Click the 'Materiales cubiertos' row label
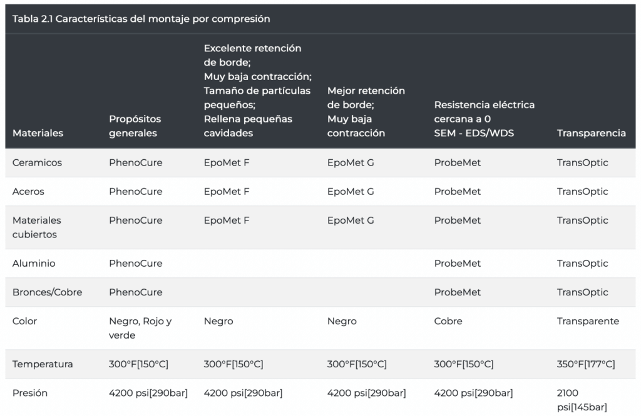This screenshot has width=641, height=416. point(36,227)
